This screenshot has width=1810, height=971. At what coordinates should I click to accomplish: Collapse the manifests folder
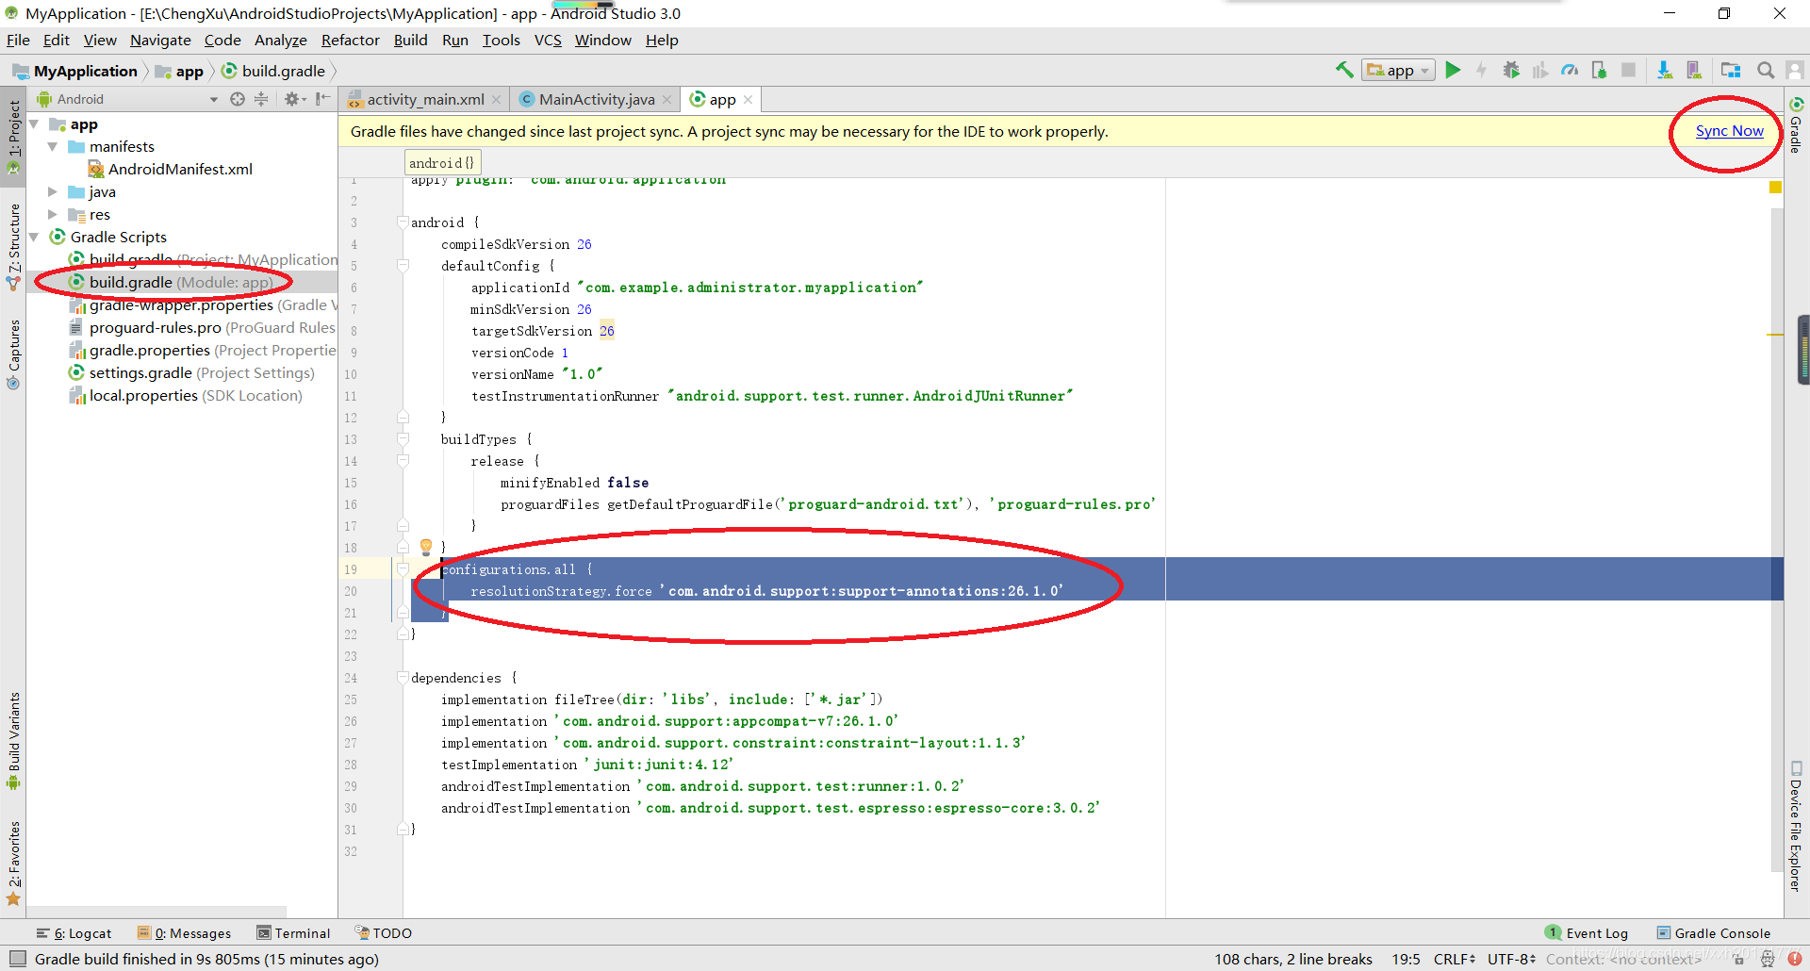coord(53,147)
